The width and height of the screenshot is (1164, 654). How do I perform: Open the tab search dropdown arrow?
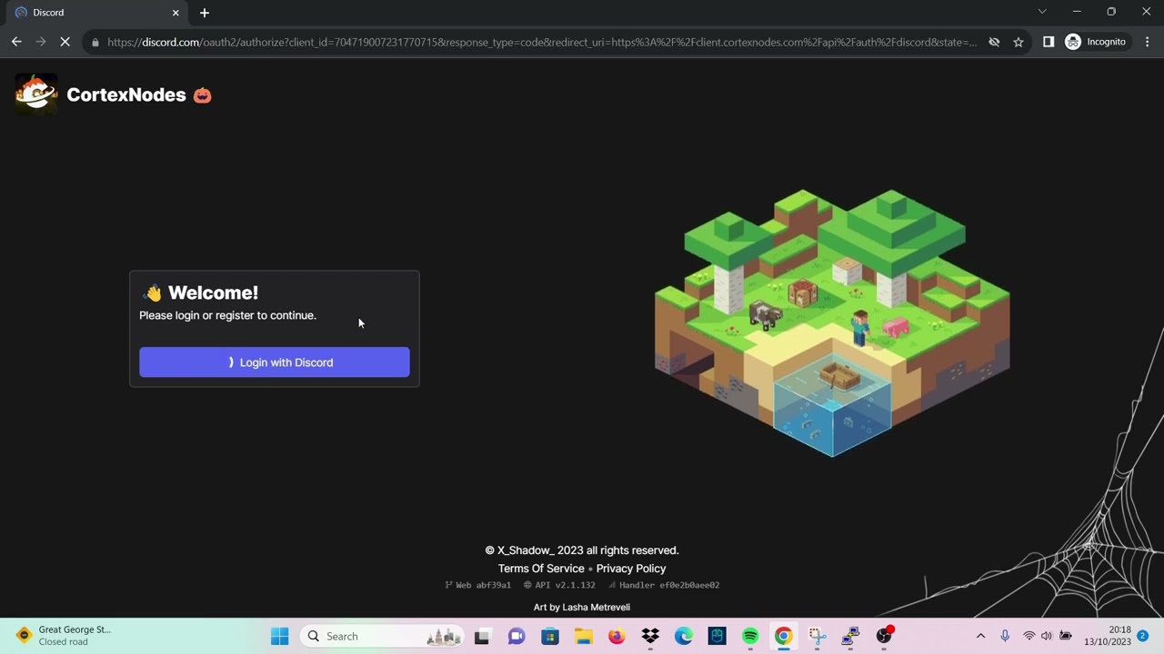1042,12
